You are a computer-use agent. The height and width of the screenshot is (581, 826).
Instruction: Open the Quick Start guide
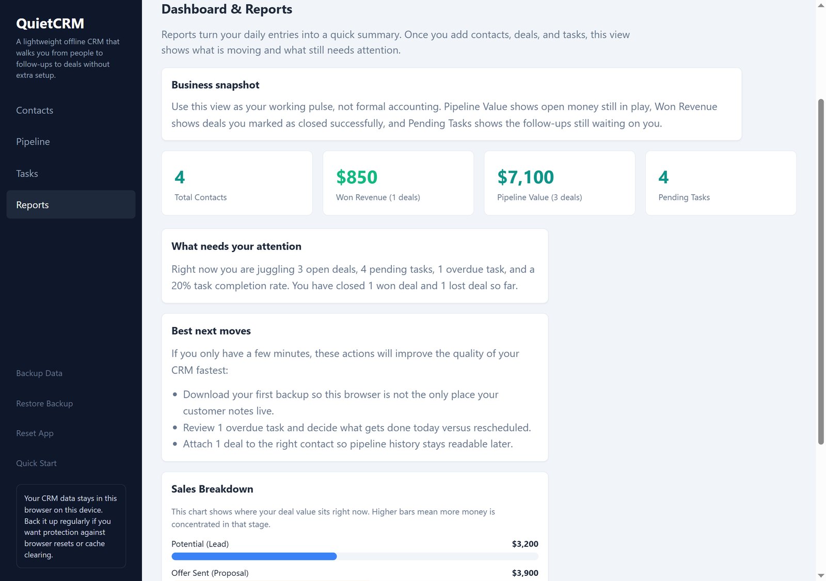(36, 463)
